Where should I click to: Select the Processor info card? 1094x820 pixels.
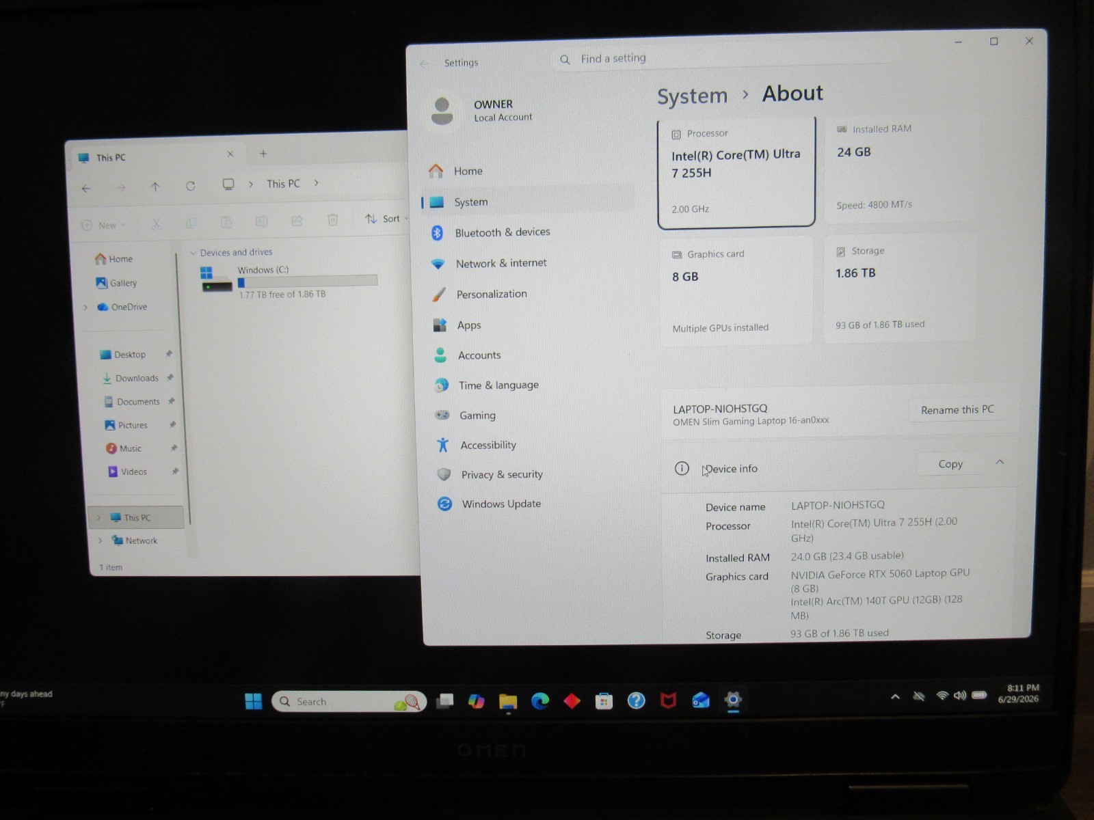coord(736,172)
